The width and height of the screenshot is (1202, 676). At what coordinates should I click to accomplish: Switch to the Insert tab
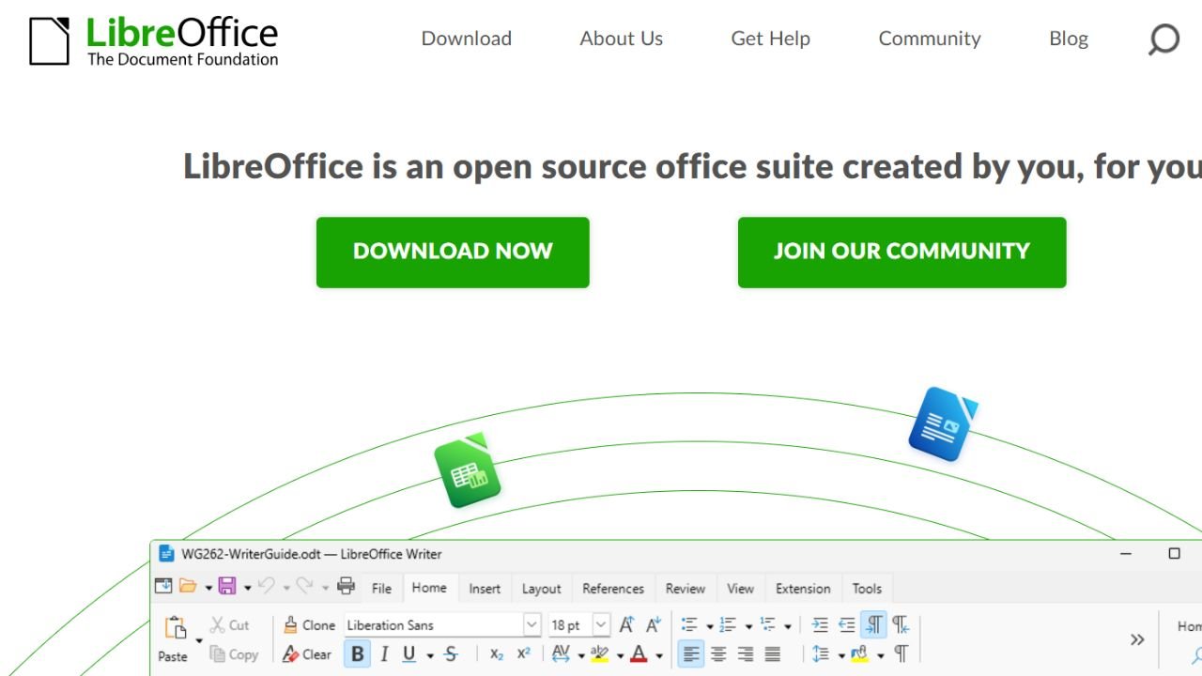485,589
